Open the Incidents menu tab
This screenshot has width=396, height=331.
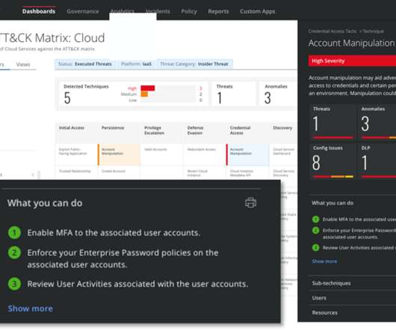[158, 11]
